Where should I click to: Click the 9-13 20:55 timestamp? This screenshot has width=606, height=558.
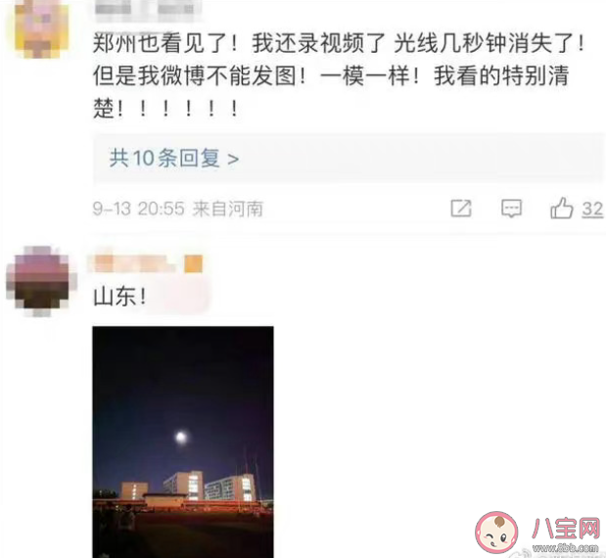tap(138, 209)
